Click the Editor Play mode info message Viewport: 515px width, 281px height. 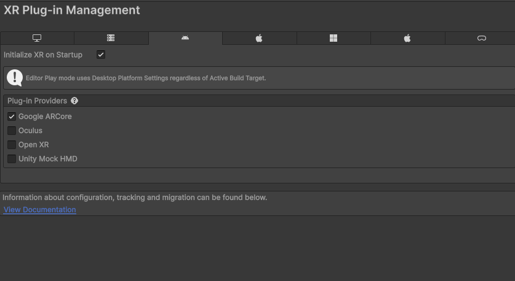(146, 78)
